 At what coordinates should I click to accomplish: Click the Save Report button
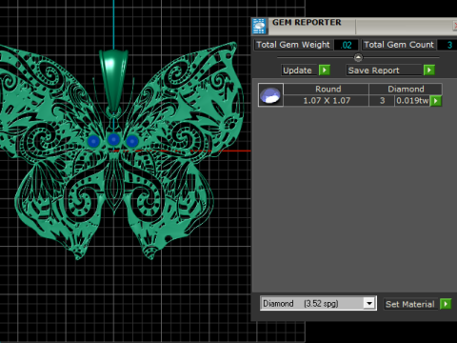385,71
